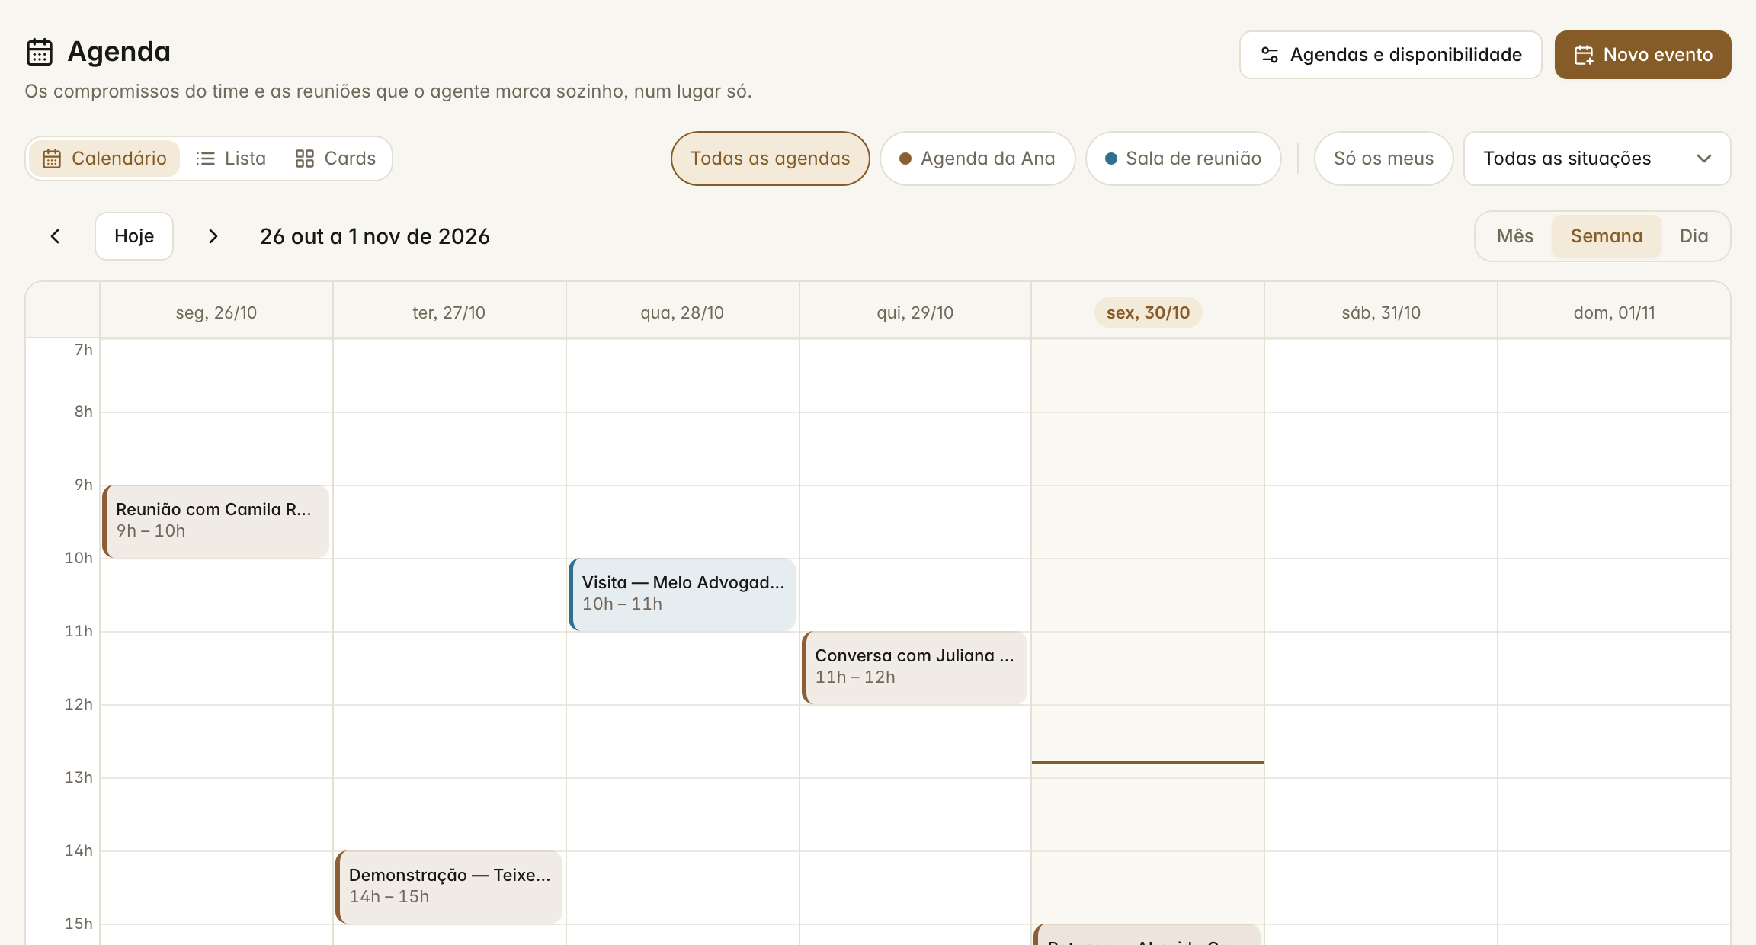The image size is (1756, 945).
Task: Click the Agenda page title
Action: coord(119,52)
